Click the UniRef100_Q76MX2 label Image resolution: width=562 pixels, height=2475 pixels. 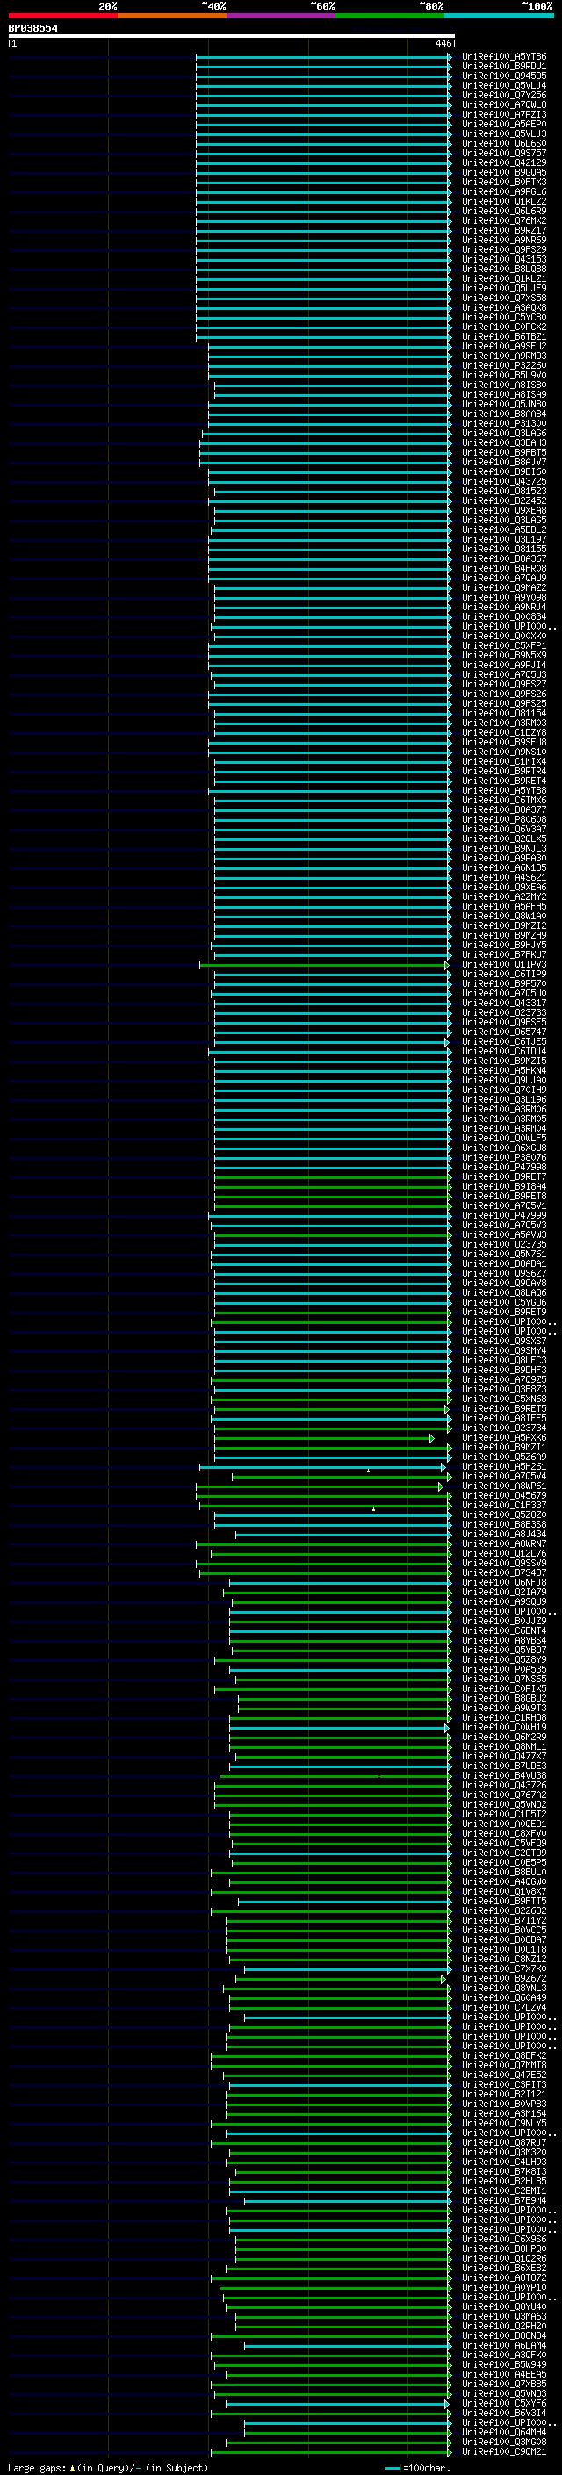[504, 221]
